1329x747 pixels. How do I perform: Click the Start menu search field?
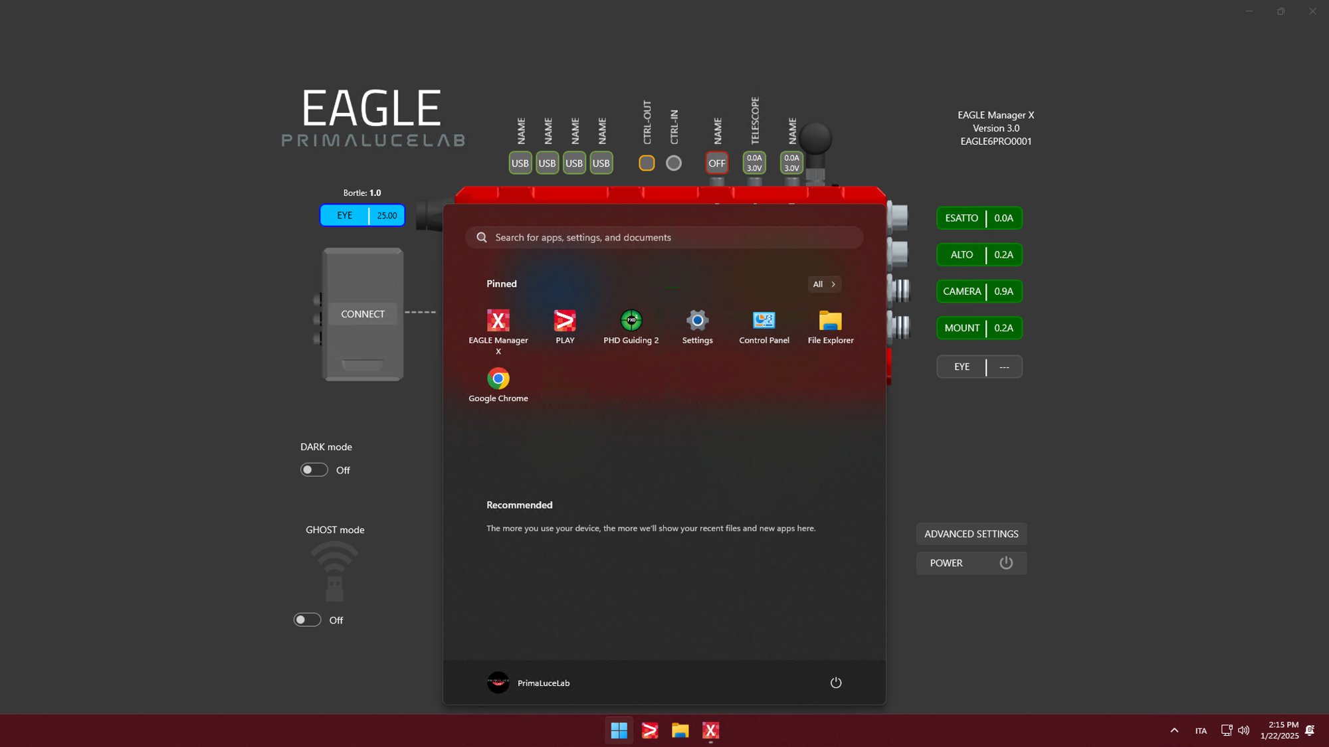663,237
